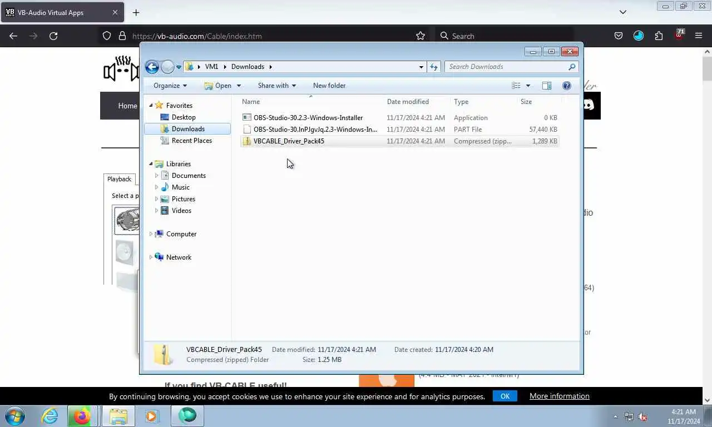Open the Videos library

(181, 211)
